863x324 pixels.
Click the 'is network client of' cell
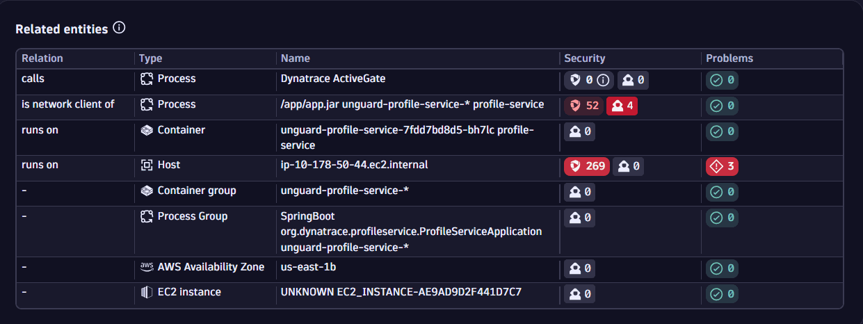68,105
